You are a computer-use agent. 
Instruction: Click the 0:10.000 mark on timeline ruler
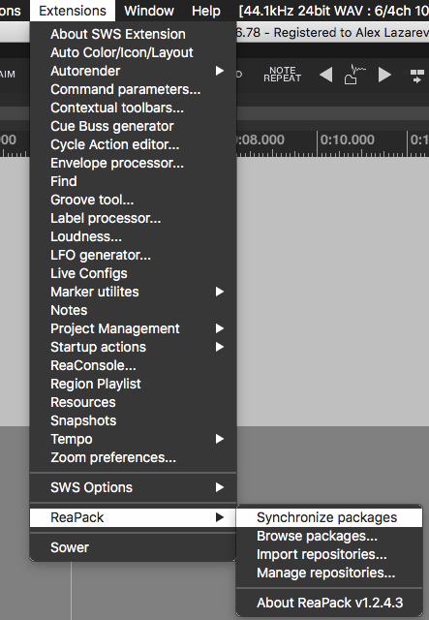[x=347, y=139]
